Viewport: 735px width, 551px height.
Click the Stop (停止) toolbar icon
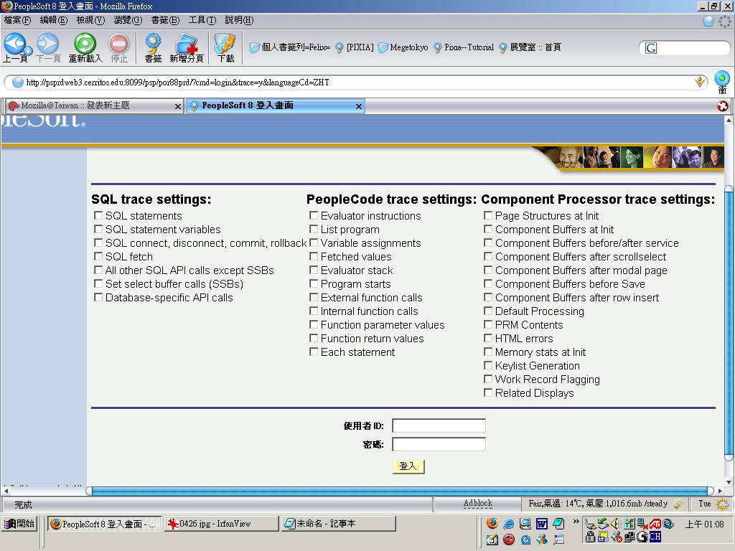tap(118, 47)
